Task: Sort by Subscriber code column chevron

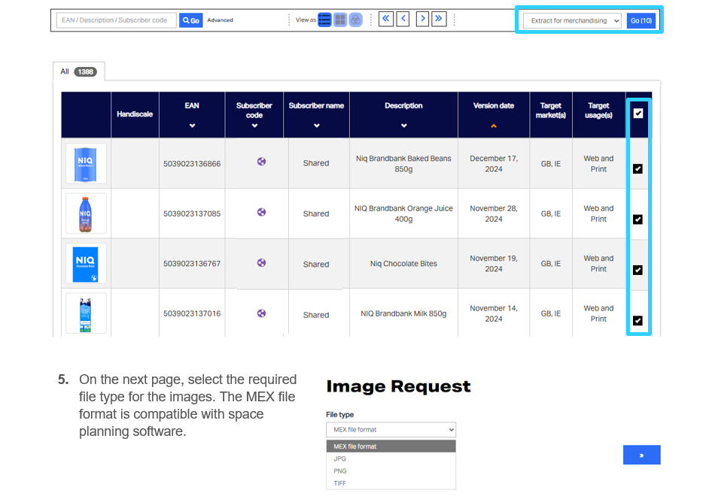Action: [254, 126]
